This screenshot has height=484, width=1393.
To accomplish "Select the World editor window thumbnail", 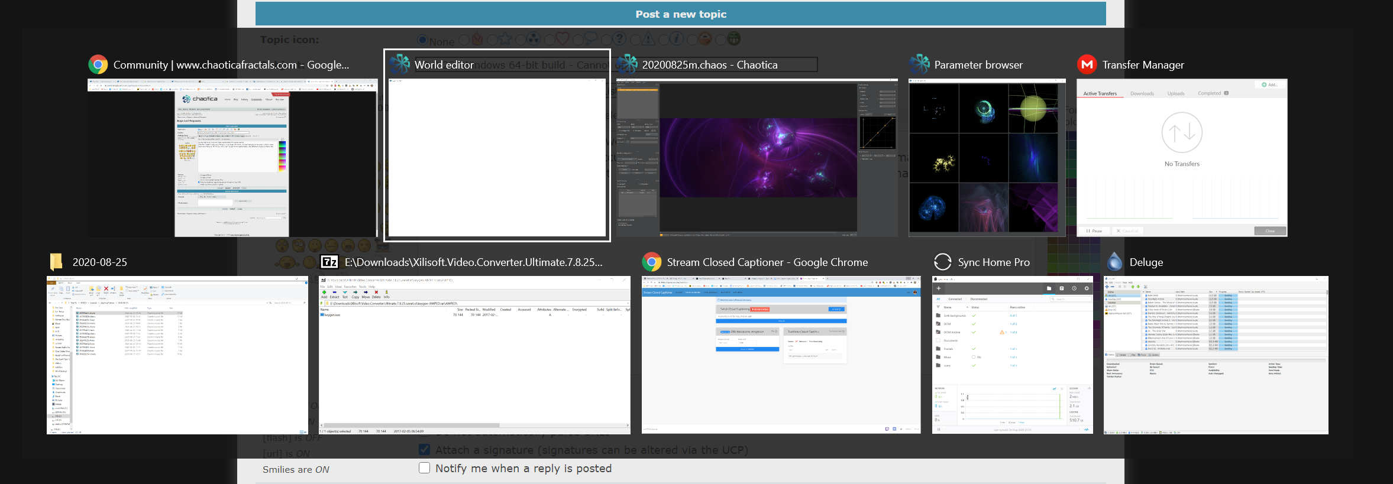I will [497, 158].
